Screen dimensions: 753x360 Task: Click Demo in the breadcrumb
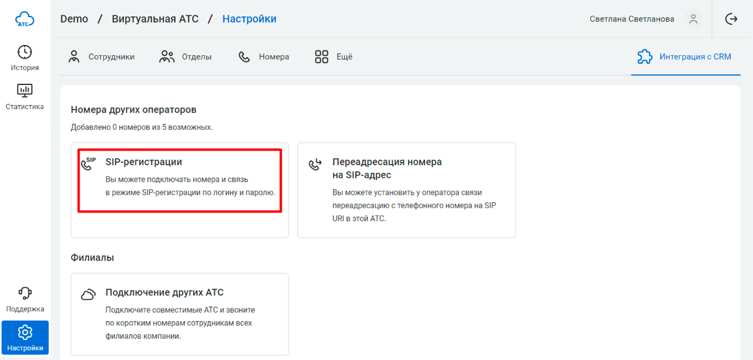point(74,19)
